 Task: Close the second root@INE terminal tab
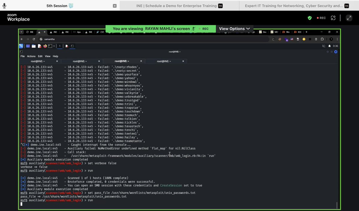coord(99,61)
